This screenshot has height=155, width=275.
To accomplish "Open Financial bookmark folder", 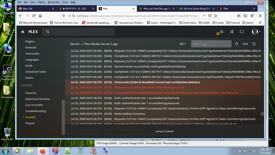I will tap(233, 22).
